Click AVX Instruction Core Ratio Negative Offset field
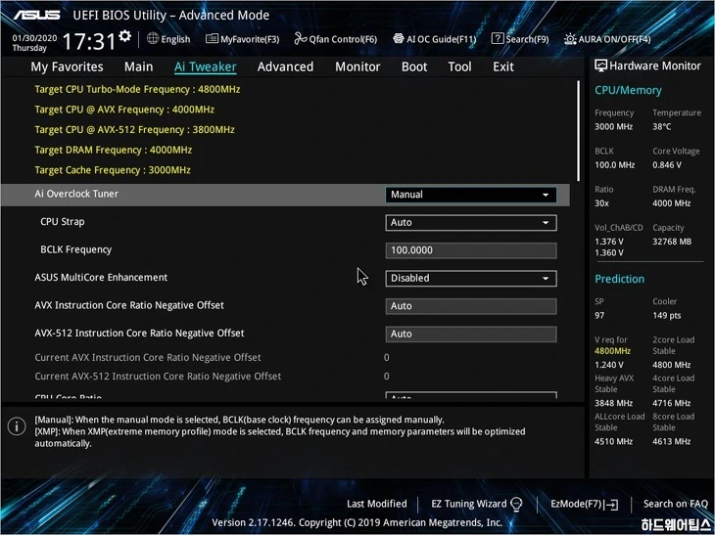The width and height of the screenshot is (715, 535). point(470,306)
